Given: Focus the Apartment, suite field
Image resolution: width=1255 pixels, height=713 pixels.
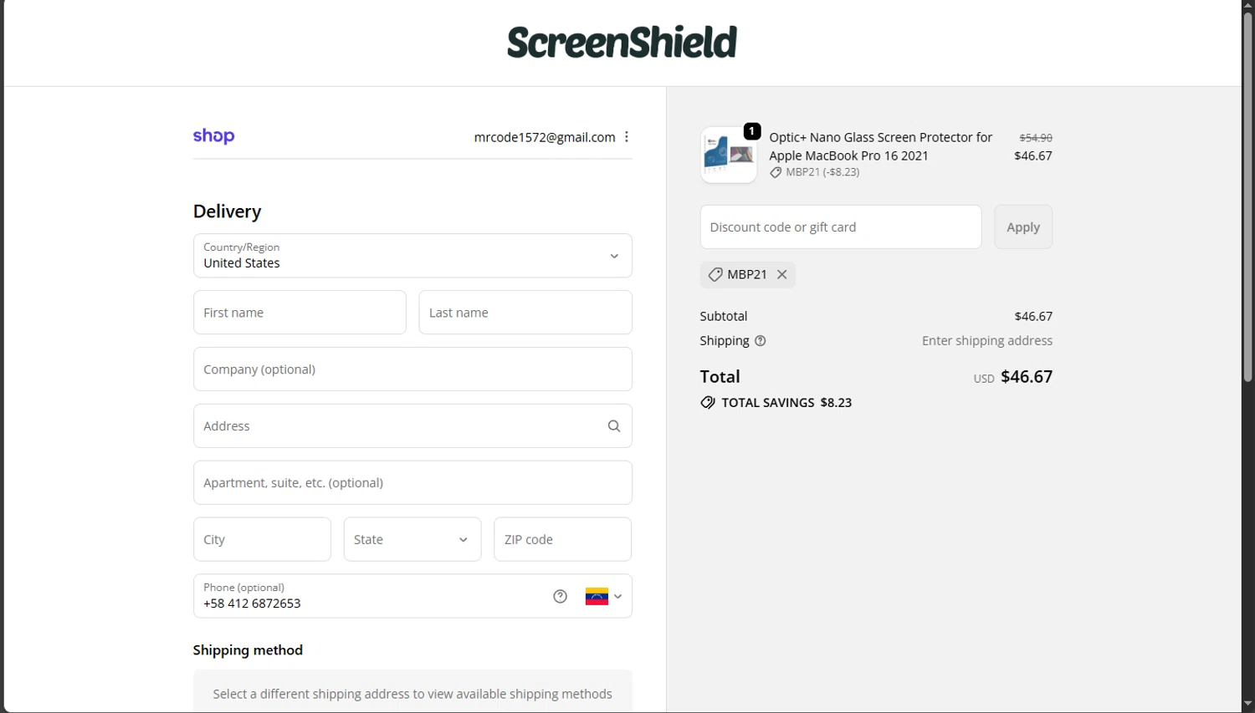Looking at the screenshot, I should (x=412, y=483).
